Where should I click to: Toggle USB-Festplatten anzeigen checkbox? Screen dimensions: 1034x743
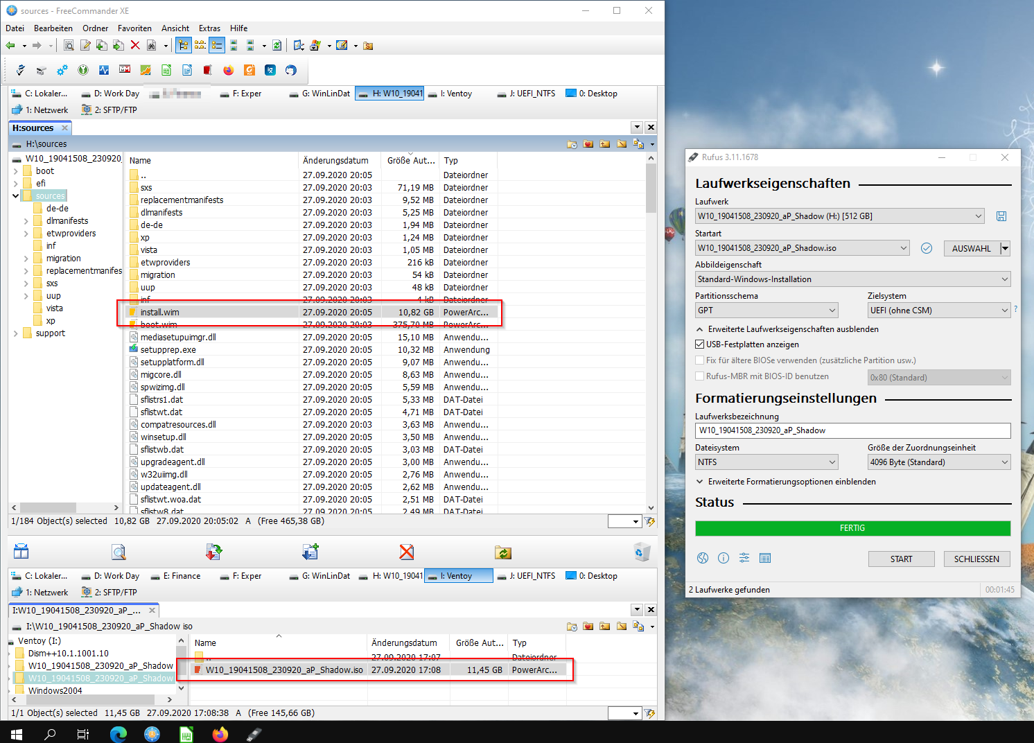tap(700, 344)
